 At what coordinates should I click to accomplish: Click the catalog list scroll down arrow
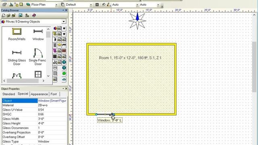click(48, 76)
